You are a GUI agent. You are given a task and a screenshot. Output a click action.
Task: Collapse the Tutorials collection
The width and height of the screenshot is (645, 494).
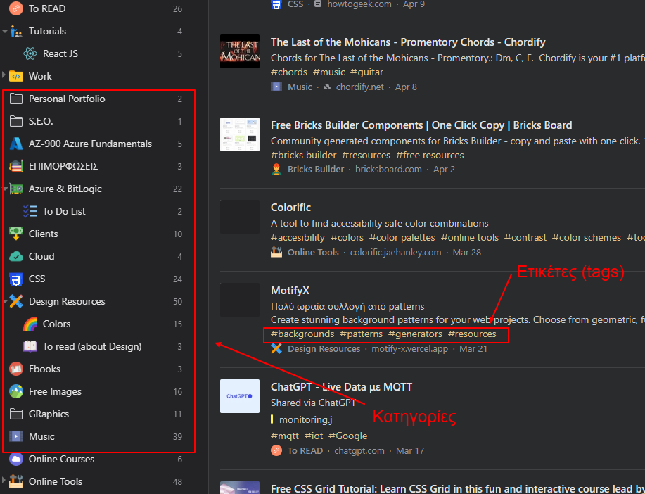pos(5,31)
